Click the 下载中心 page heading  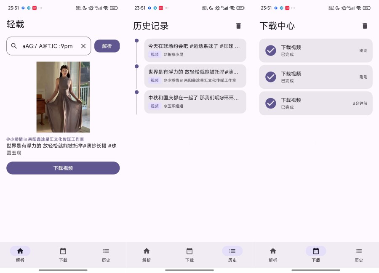pyautogui.click(x=277, y=26)
